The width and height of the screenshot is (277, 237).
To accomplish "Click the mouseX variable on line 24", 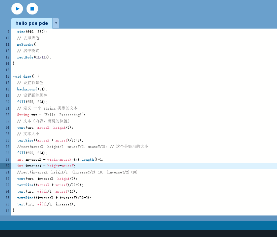I will [43, 127].
